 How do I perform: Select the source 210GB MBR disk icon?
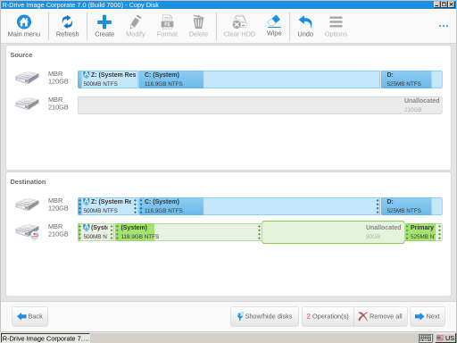(27, 104)
